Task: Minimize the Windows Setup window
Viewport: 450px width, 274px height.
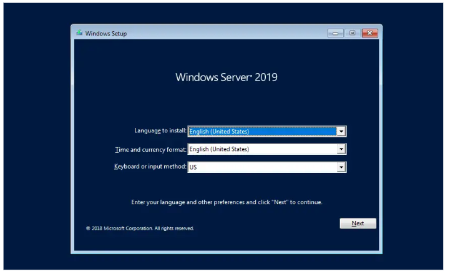Action: coord(335,33)
